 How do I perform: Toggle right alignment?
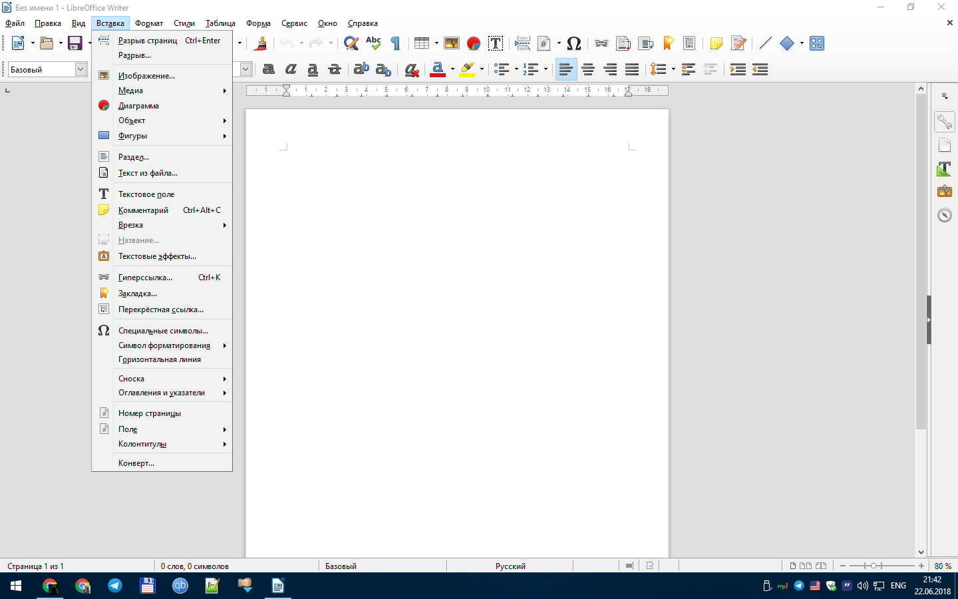pyautogui.click(x=610, y=69)
